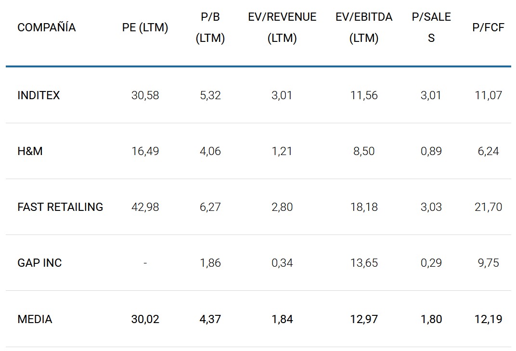Click H&M P/SALES value 0,89
The image size is (516, 351).
point(431,151)
